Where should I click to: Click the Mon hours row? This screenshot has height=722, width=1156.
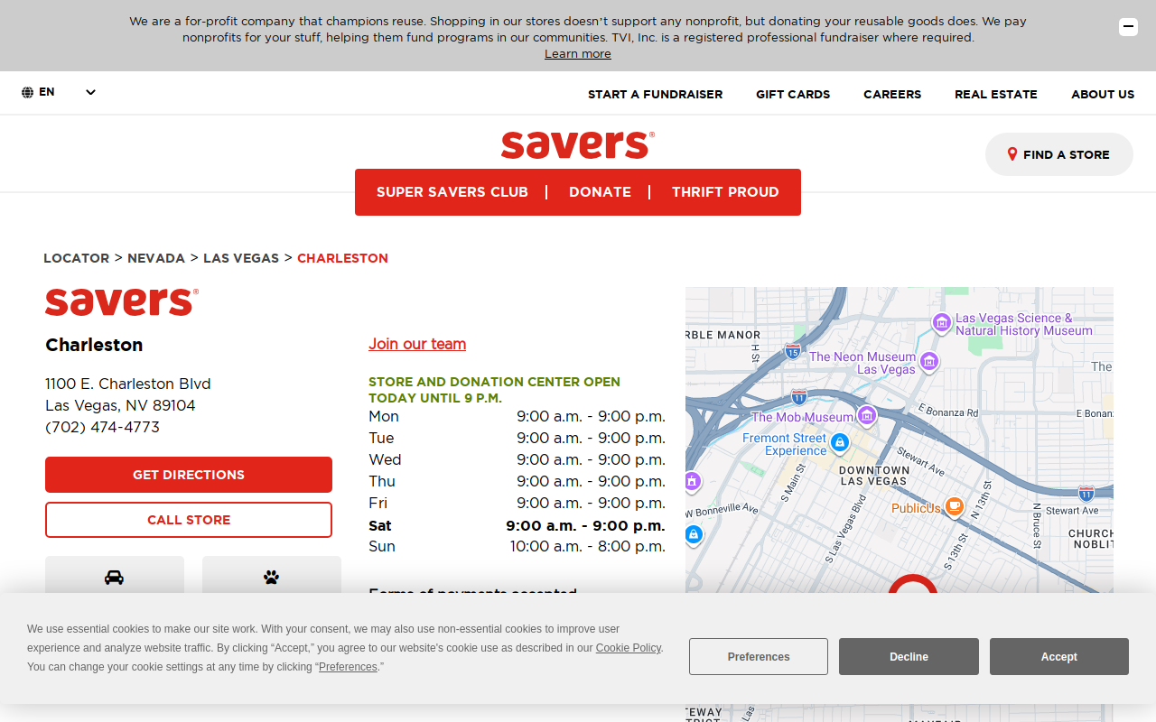[x=517, y=417]
